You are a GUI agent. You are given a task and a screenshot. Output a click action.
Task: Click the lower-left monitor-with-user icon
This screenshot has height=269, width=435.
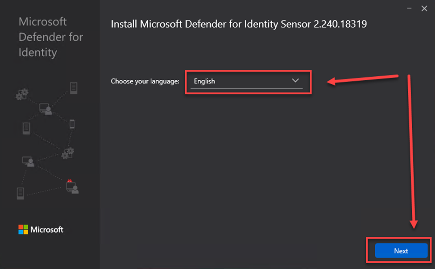(28, 161)
